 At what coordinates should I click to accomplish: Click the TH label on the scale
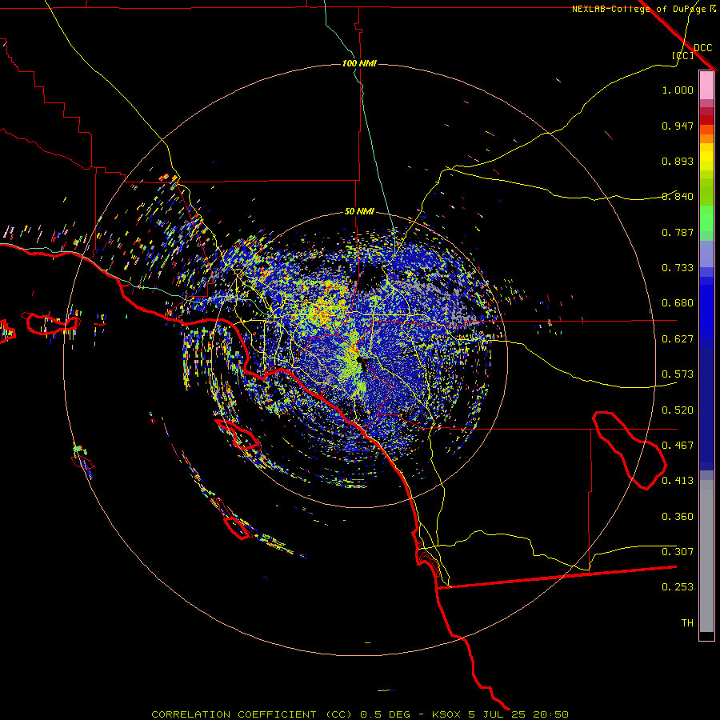[687, 623]
